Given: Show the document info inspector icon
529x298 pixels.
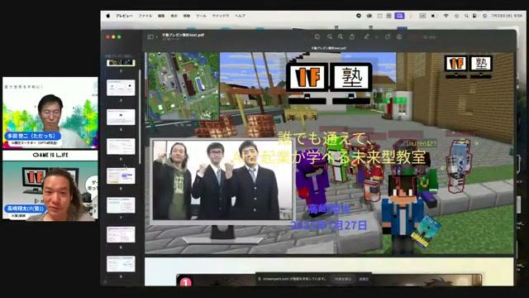Looking at the screenshot, I should pyautogui.click(x=317, y=36).
